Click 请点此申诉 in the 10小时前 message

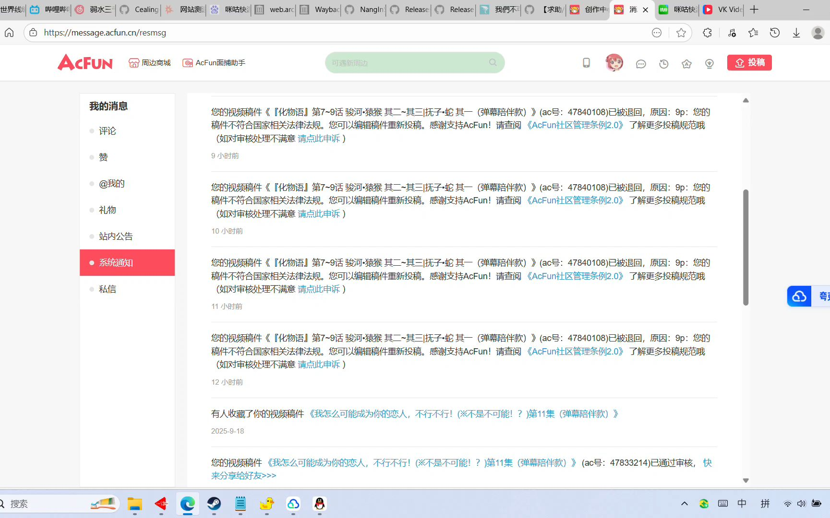point(319,214)
